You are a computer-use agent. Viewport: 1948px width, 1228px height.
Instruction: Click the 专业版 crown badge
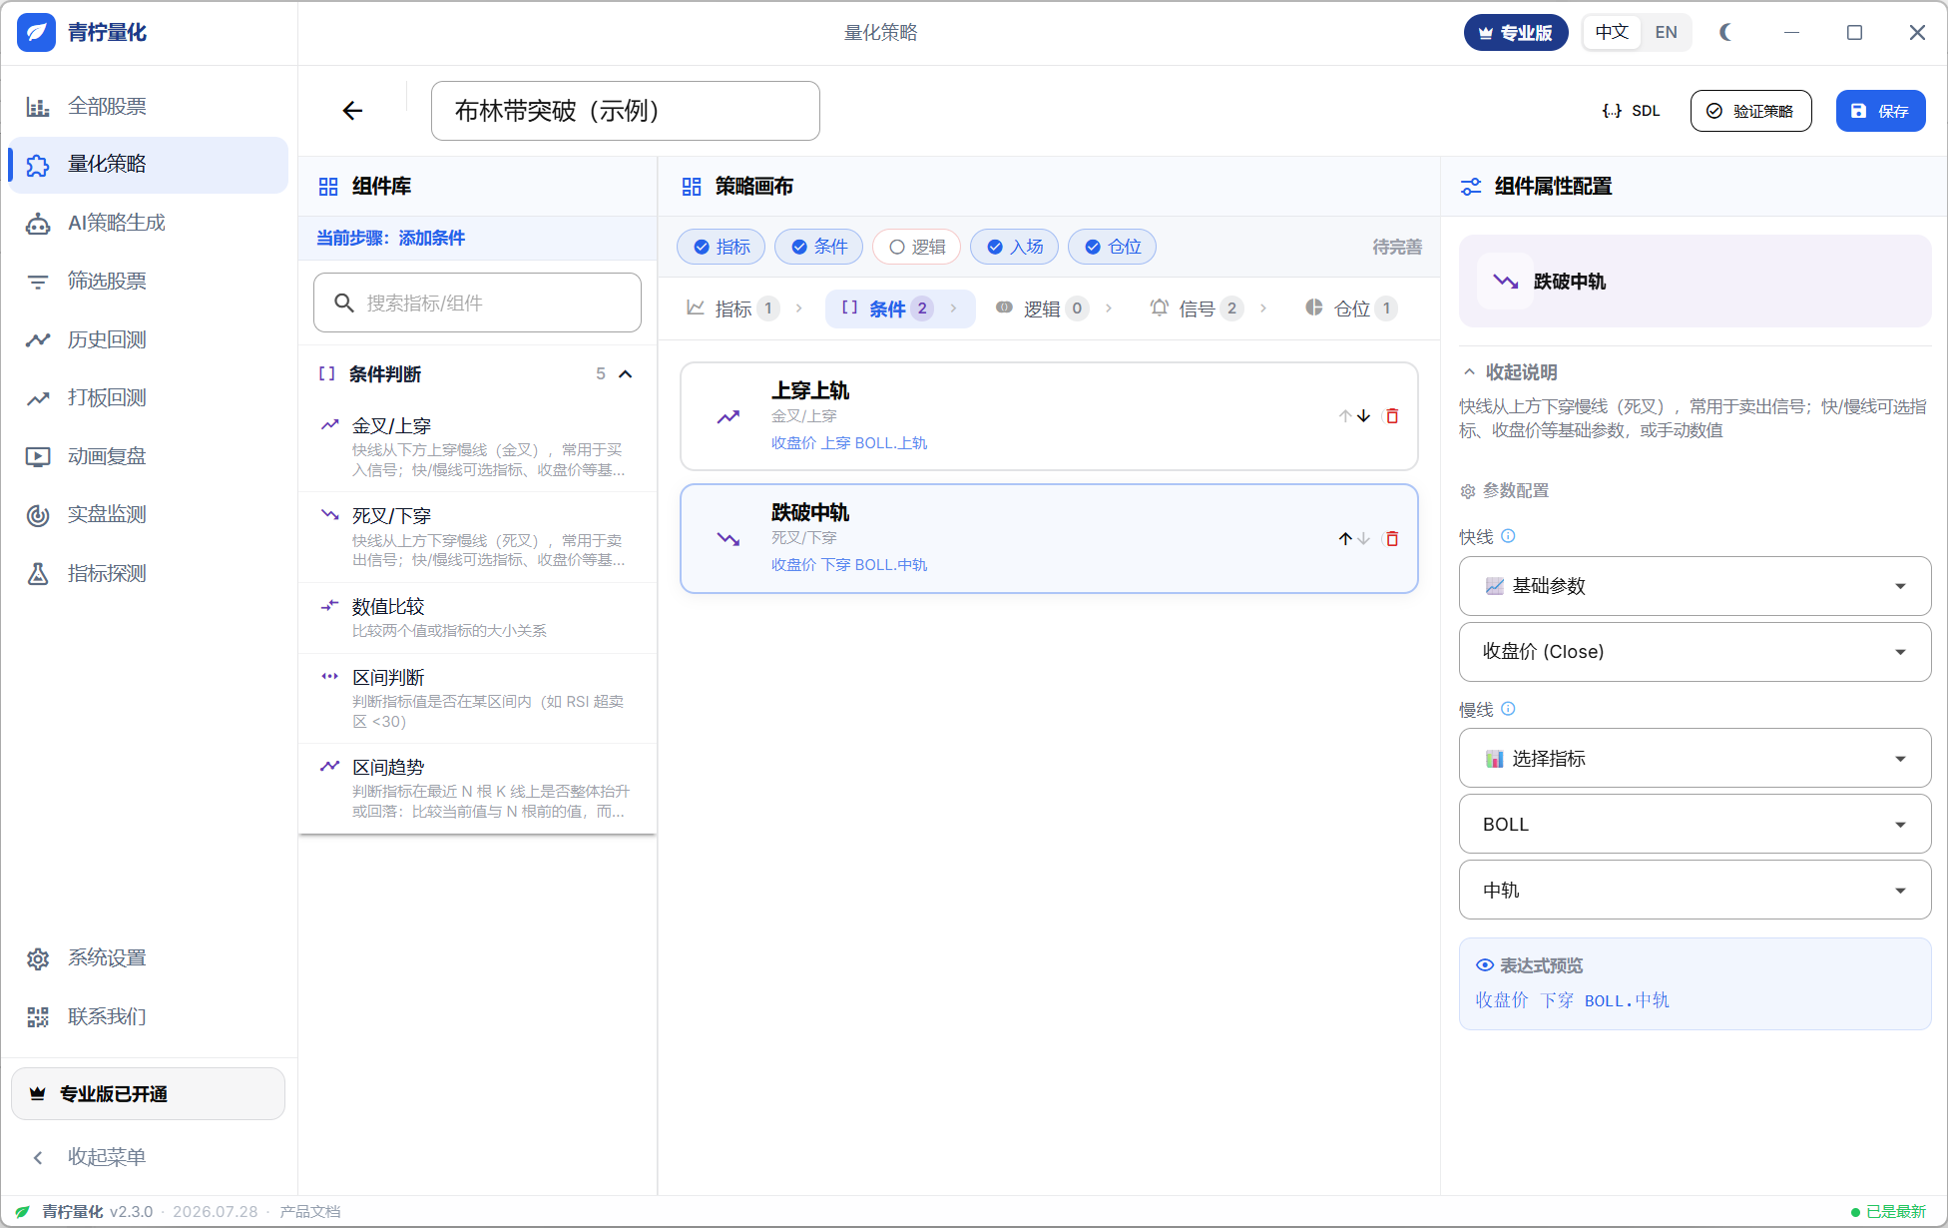(x=1516, y=32)
